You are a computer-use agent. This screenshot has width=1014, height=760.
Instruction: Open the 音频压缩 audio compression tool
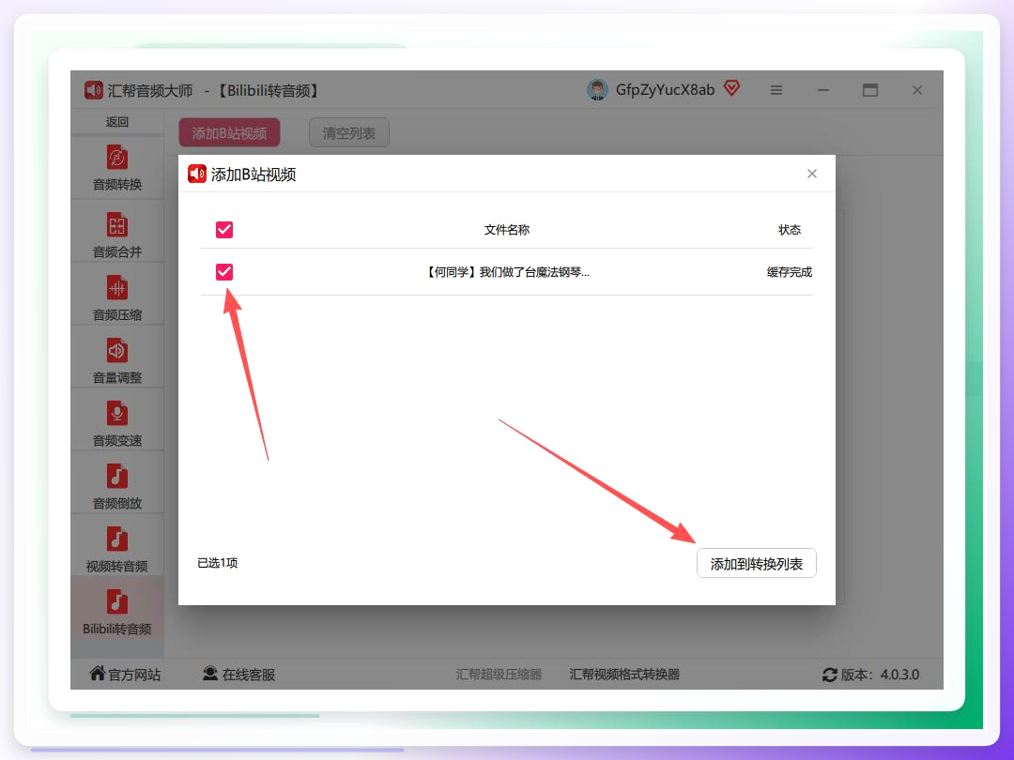click(x=117, y=296)
